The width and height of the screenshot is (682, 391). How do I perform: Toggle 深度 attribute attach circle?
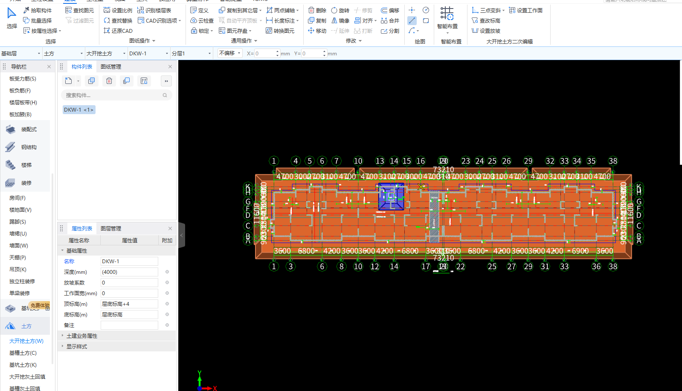(167, 272)
